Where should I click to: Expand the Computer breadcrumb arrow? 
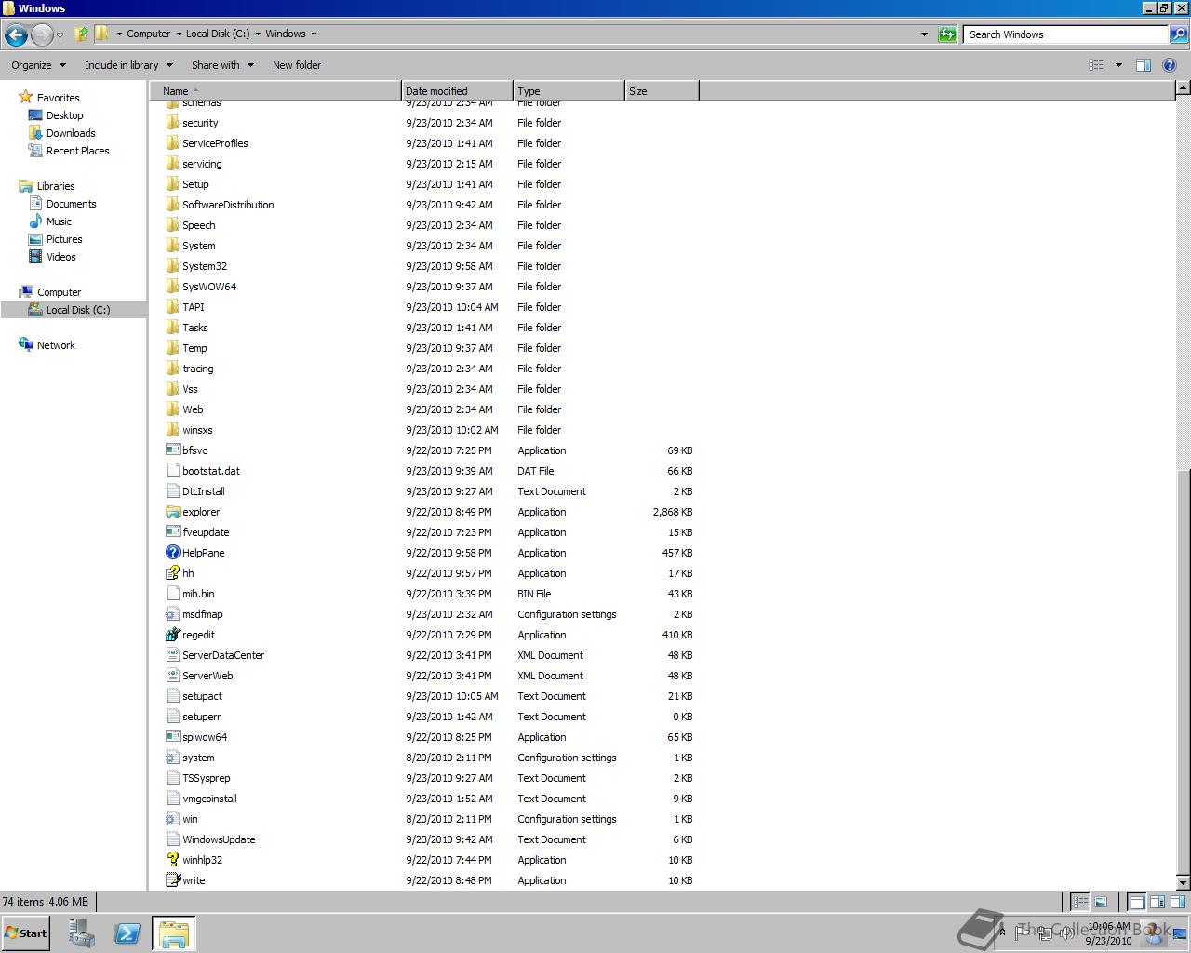tap(178, 34)
